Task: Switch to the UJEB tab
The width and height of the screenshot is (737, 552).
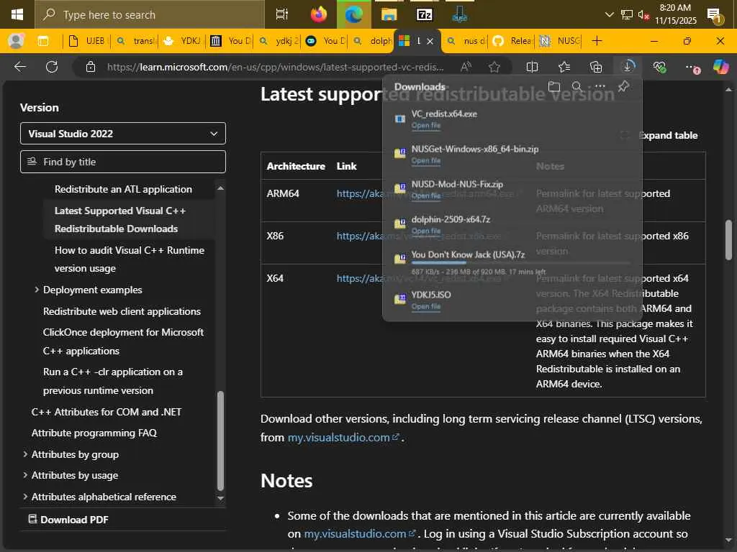Action: (87, 41)
